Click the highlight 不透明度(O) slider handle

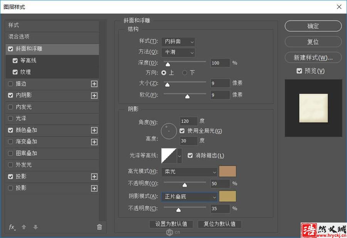click(x=185, y=185)
